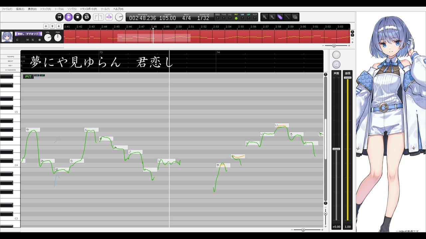
Task: Open the overlapping layers tool icon
Action: [295, 17]
